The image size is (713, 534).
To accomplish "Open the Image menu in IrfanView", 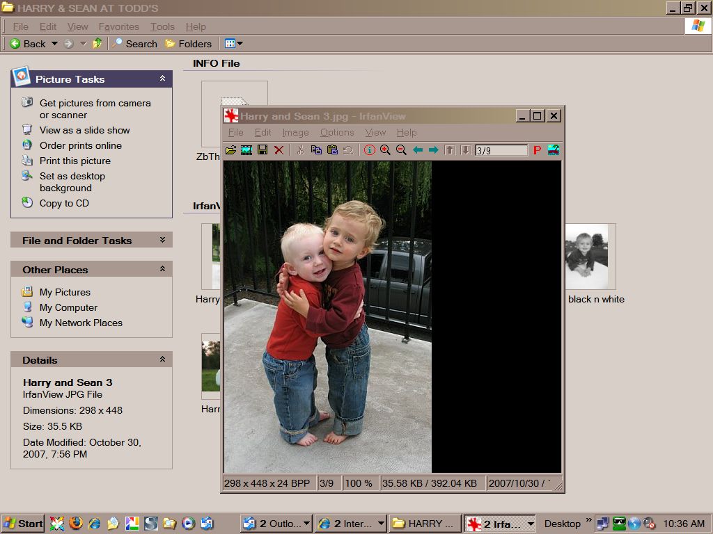I will point(295,132).
